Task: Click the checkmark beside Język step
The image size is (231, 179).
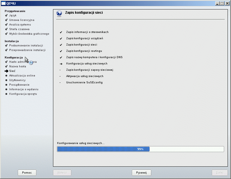Action: pyautogui.click(x=6, y=15)
